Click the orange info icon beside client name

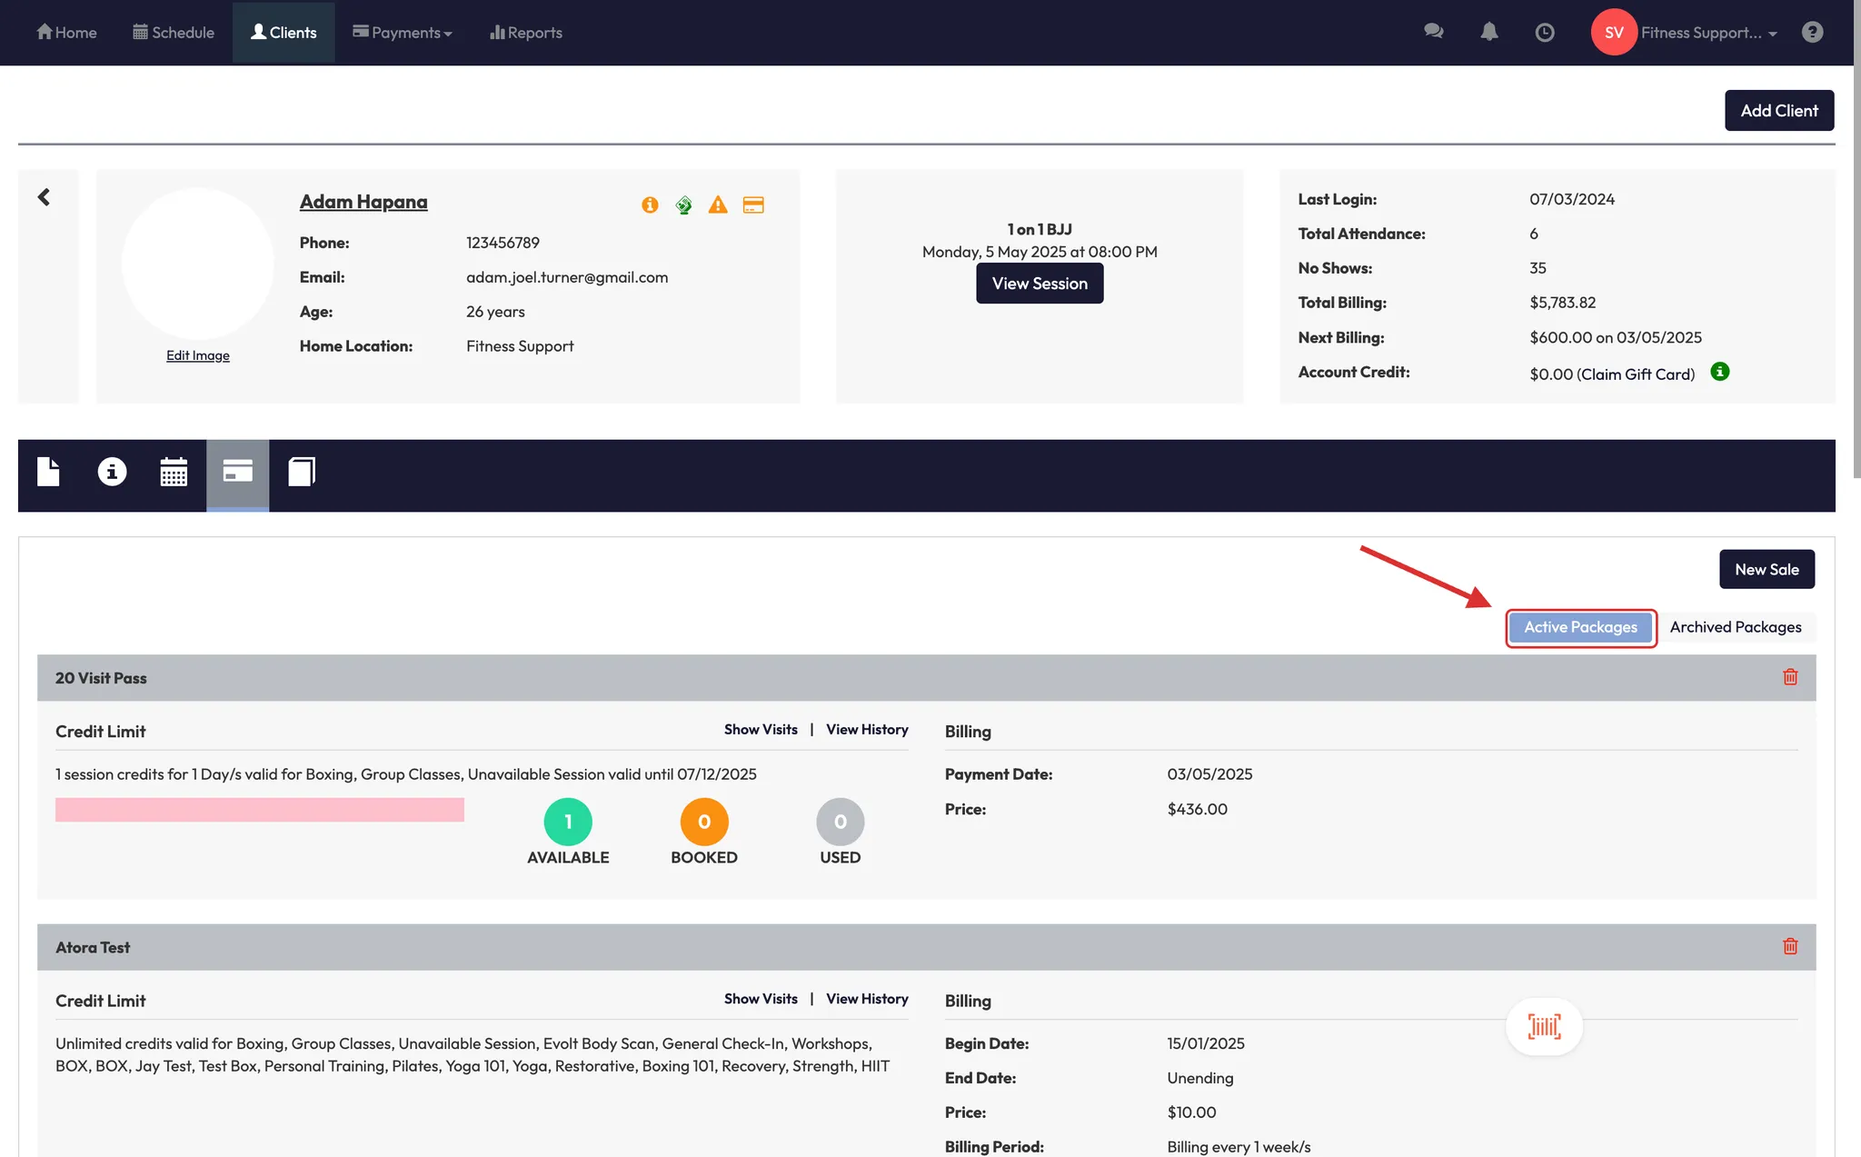tap(650, 204)
